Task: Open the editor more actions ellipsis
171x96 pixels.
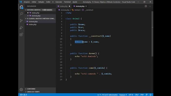Action: coord(150,6)
